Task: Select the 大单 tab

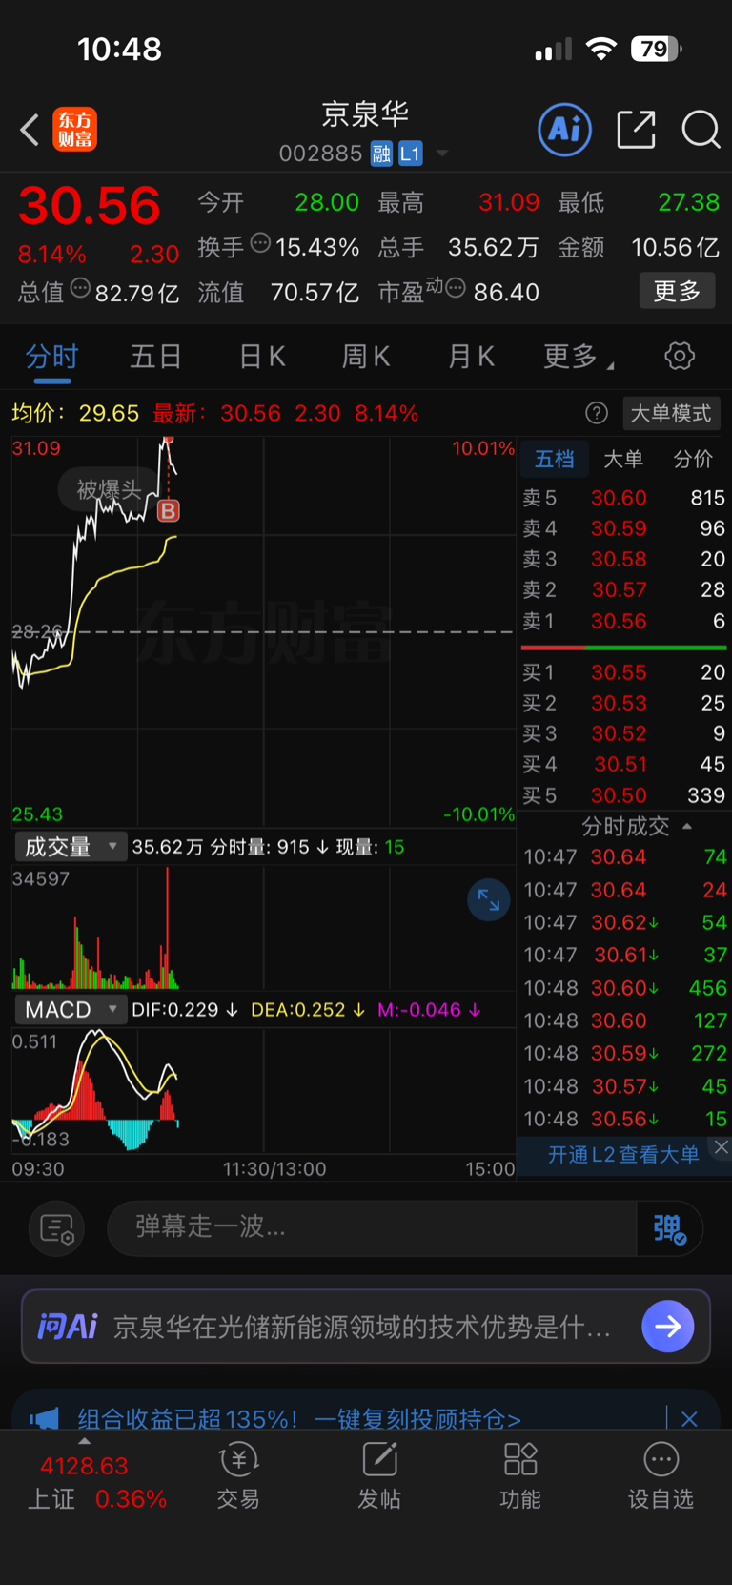Action: [623, 459]
